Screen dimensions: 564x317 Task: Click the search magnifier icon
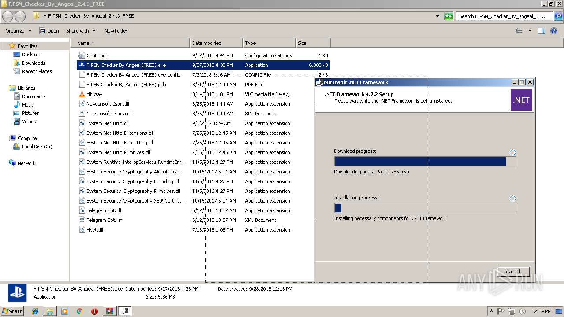558,16
